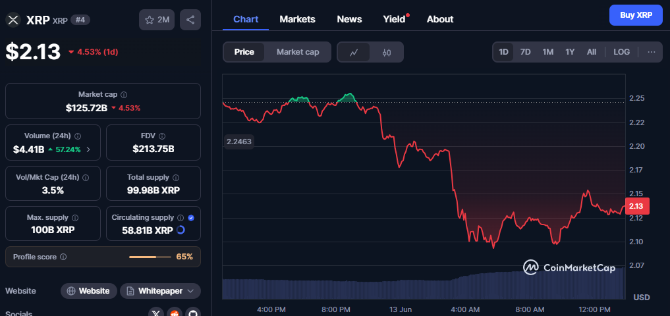Click the $4.41B volume value

point(28,149)
